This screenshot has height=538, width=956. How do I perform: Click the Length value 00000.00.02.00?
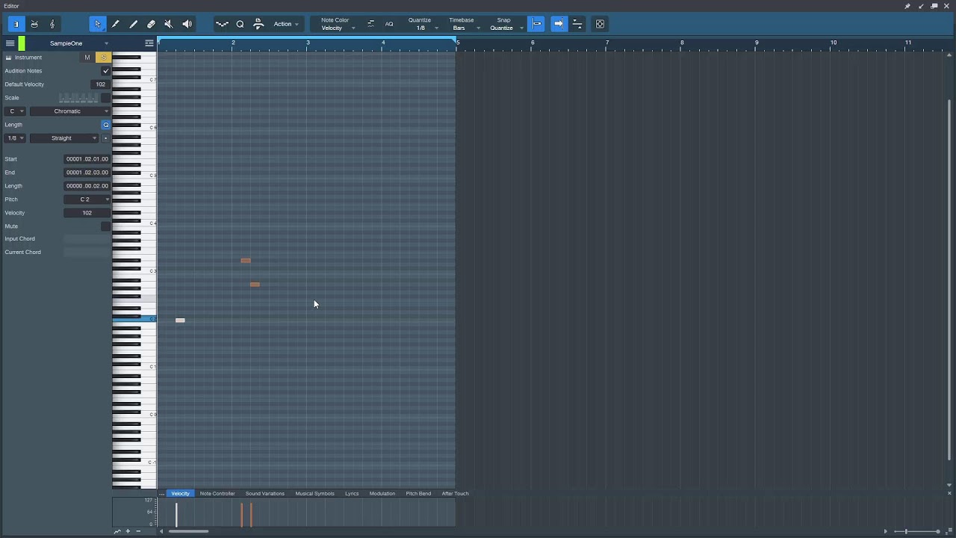click(x=87, y=186)
